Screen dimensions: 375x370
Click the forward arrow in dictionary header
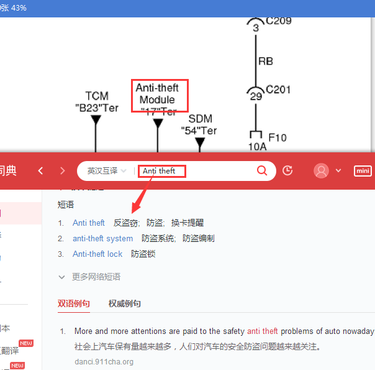(x=63, y=171)
